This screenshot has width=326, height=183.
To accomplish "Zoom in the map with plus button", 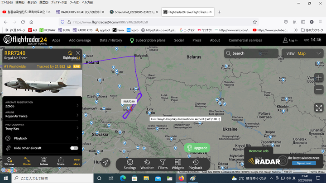I will pyautogui.click(x=318, y=78).
